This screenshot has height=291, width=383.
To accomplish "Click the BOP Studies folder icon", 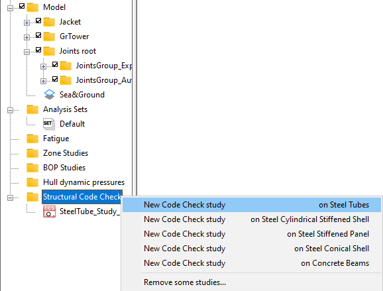I will coord(32,168).
